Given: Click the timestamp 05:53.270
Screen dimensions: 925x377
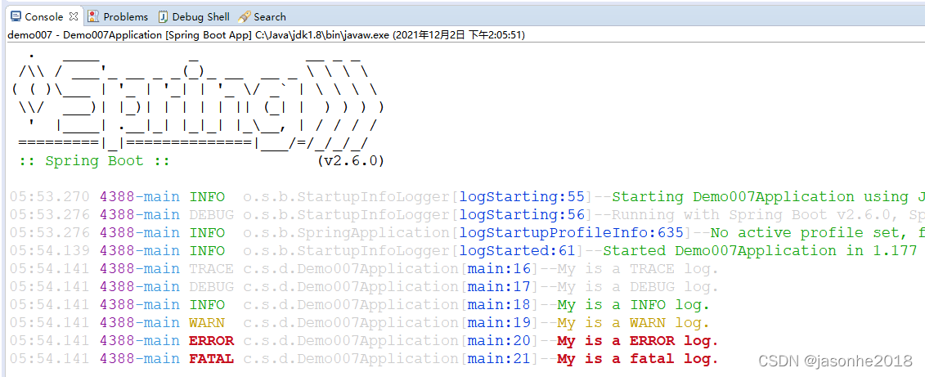Looking at the screenshot, I should point(50,197).
